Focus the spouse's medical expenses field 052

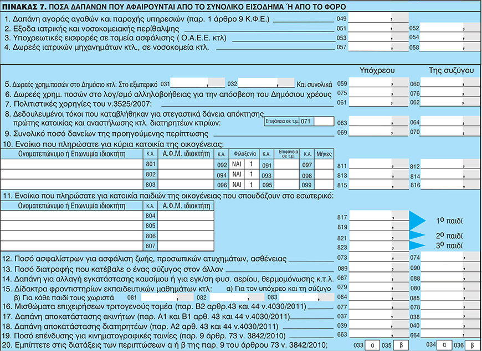[450, 28]
